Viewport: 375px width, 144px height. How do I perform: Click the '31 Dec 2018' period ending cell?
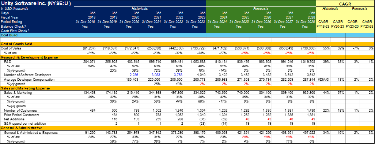click(85, 22)
